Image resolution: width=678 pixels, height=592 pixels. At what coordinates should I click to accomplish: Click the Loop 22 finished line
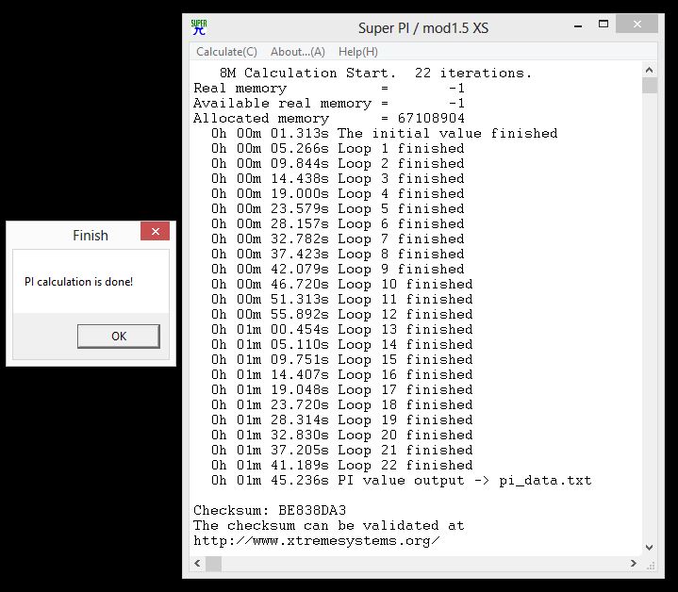341,465
